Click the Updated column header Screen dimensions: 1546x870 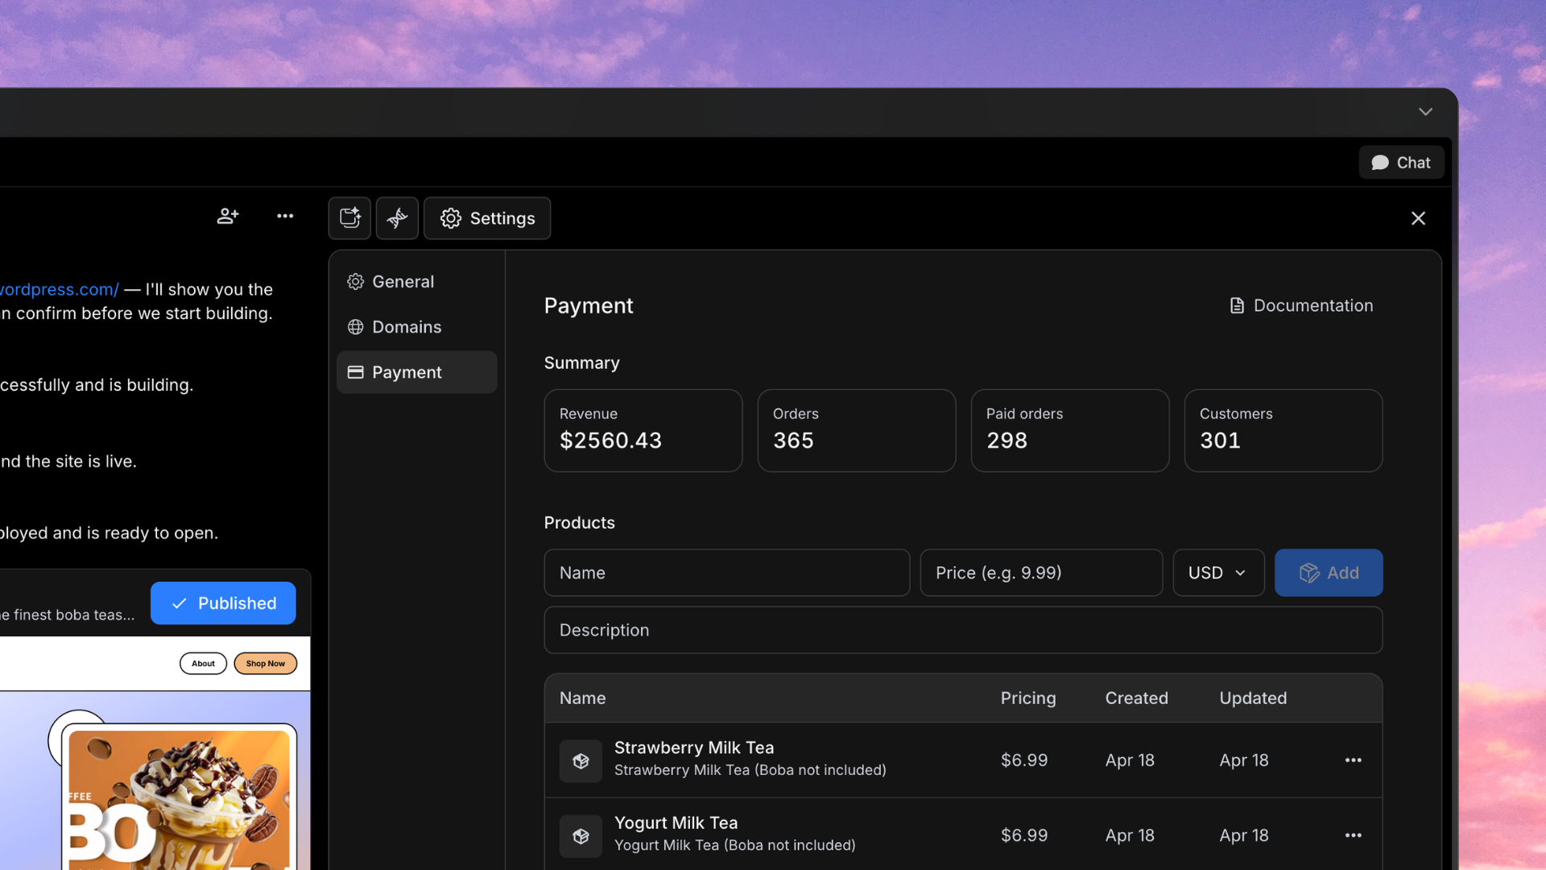tap(1253, 698)
